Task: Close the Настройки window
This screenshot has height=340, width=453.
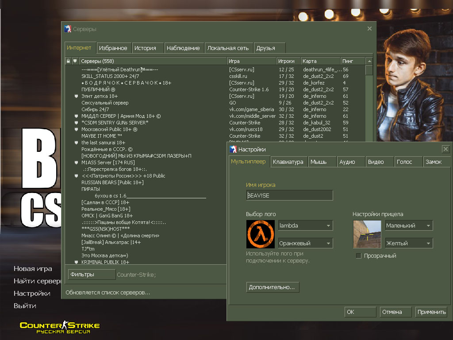Action: pyautogui.click(x=445, y=149)
